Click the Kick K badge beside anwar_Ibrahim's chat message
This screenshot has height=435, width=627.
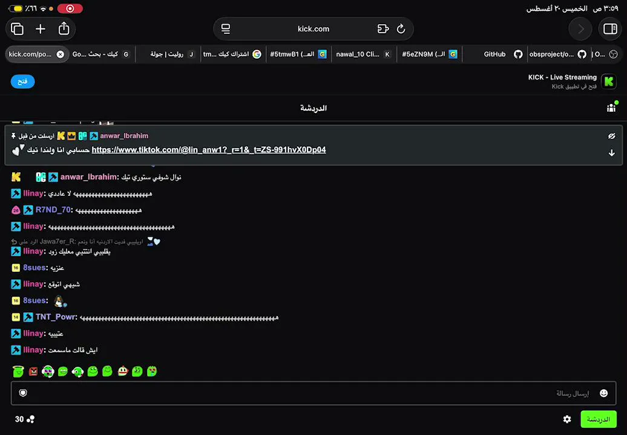(x=16, y=177)
